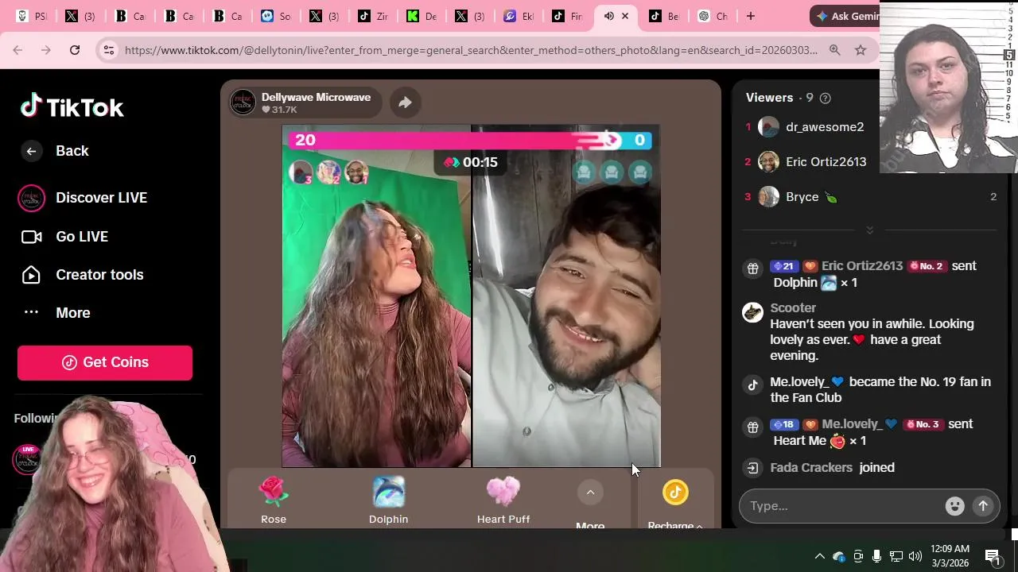This screenshot has width=1018, height=572.
Task: Toggle the microphone tray icon
Action: click(876, 556)
